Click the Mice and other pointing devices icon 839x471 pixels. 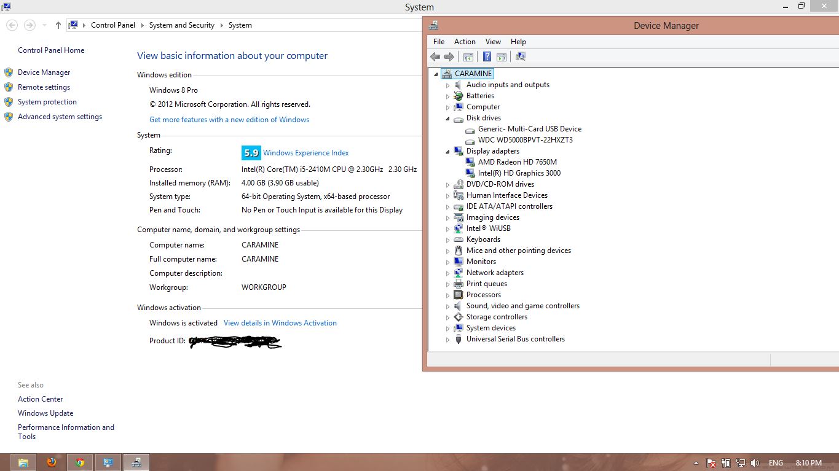click(x=459, y=251)
